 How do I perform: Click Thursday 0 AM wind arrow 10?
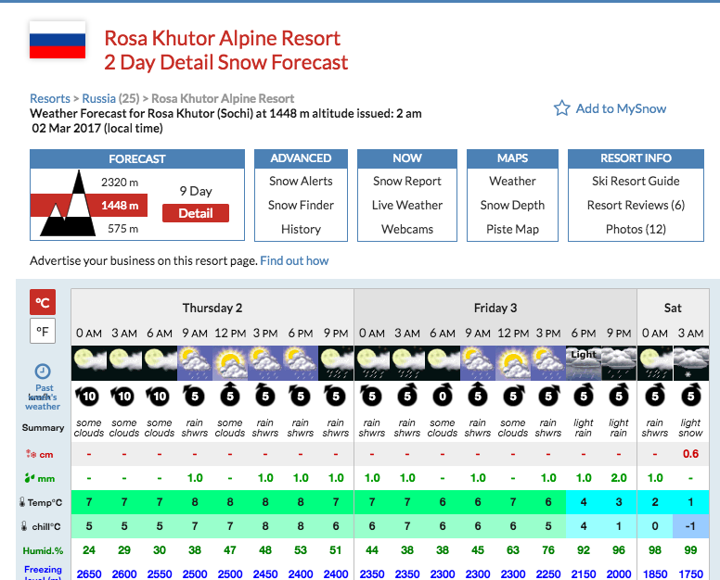(x=88, y=396)
